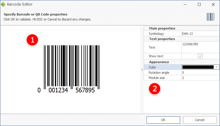Screen dimensions: 220x126
Task: Open the Color dropdown arrow
Action: (216, 67)
